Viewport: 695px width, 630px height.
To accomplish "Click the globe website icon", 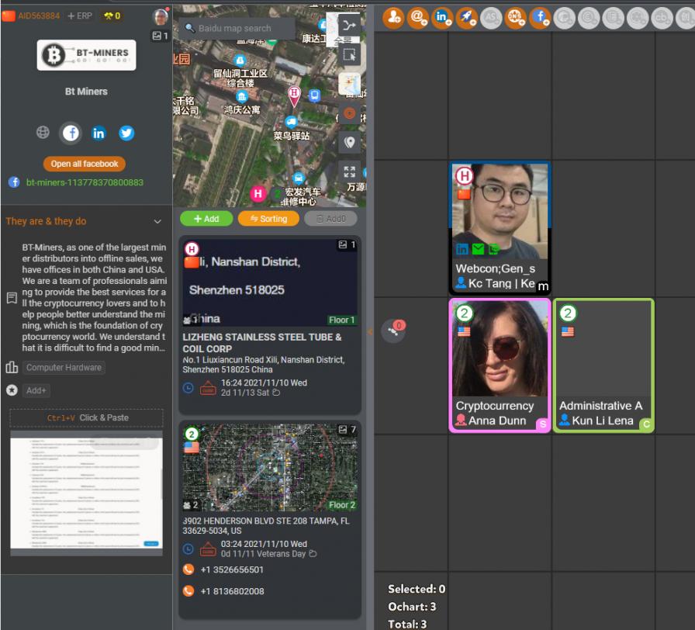I will (x=43, y=133).
